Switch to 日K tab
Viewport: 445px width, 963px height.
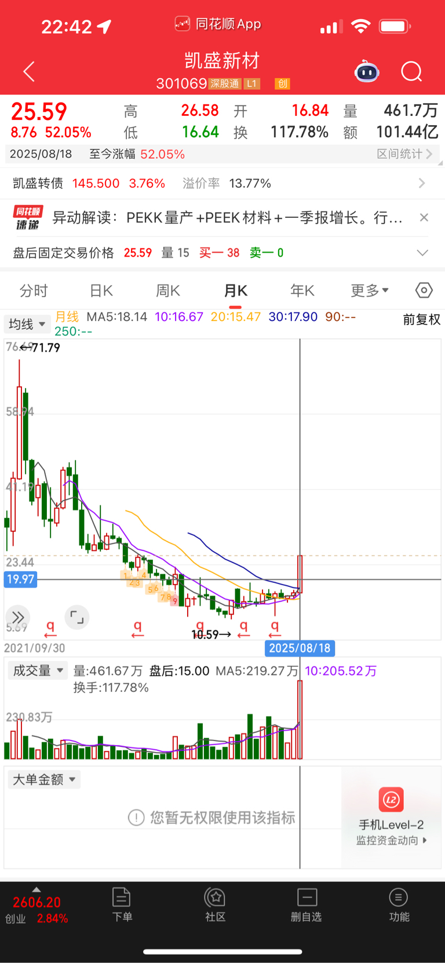tap(101, 291)
